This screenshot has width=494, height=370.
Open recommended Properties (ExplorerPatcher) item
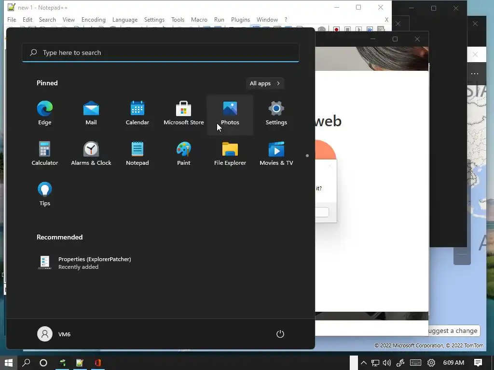tap(84, 263)
